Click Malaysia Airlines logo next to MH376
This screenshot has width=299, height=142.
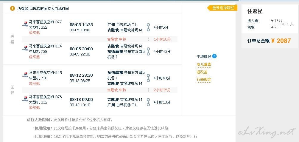point(25,99)
